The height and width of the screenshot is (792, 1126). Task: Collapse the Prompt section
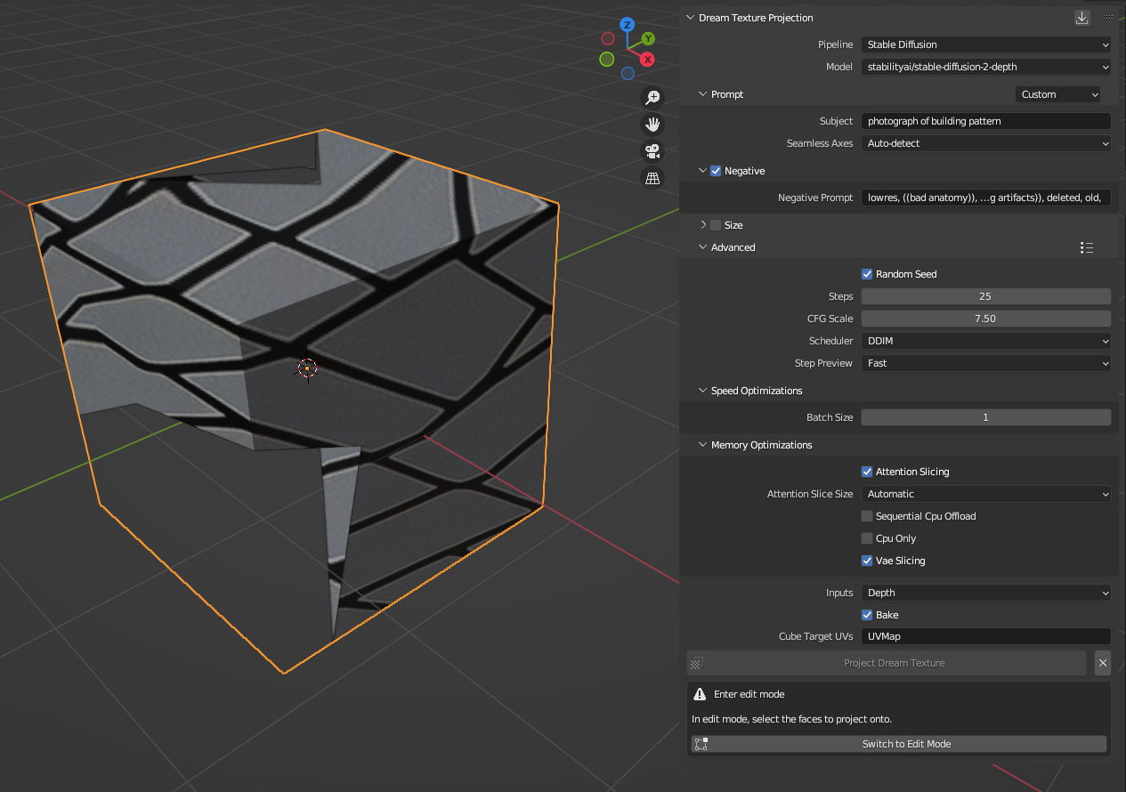[703, 94]
